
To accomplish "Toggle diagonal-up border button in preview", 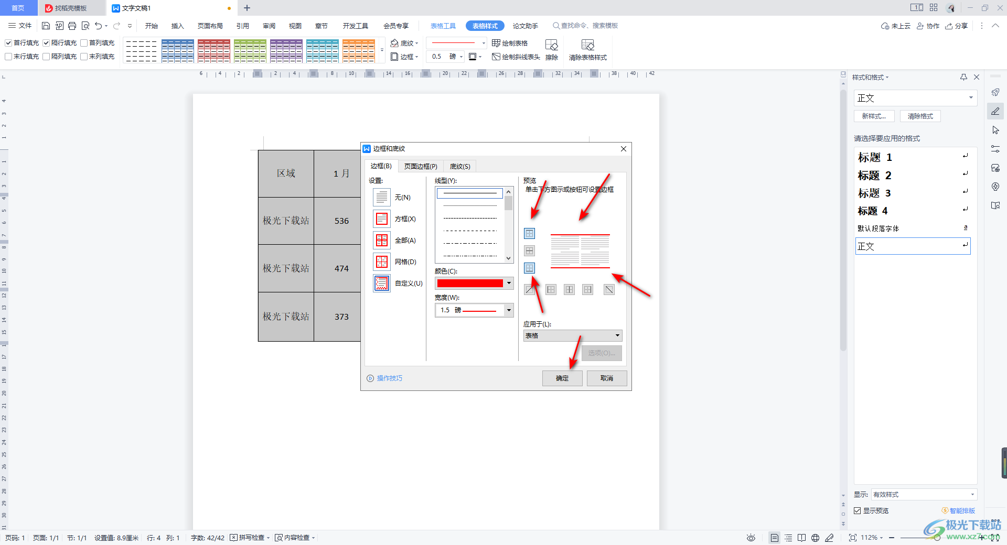I will click(530, 290).
